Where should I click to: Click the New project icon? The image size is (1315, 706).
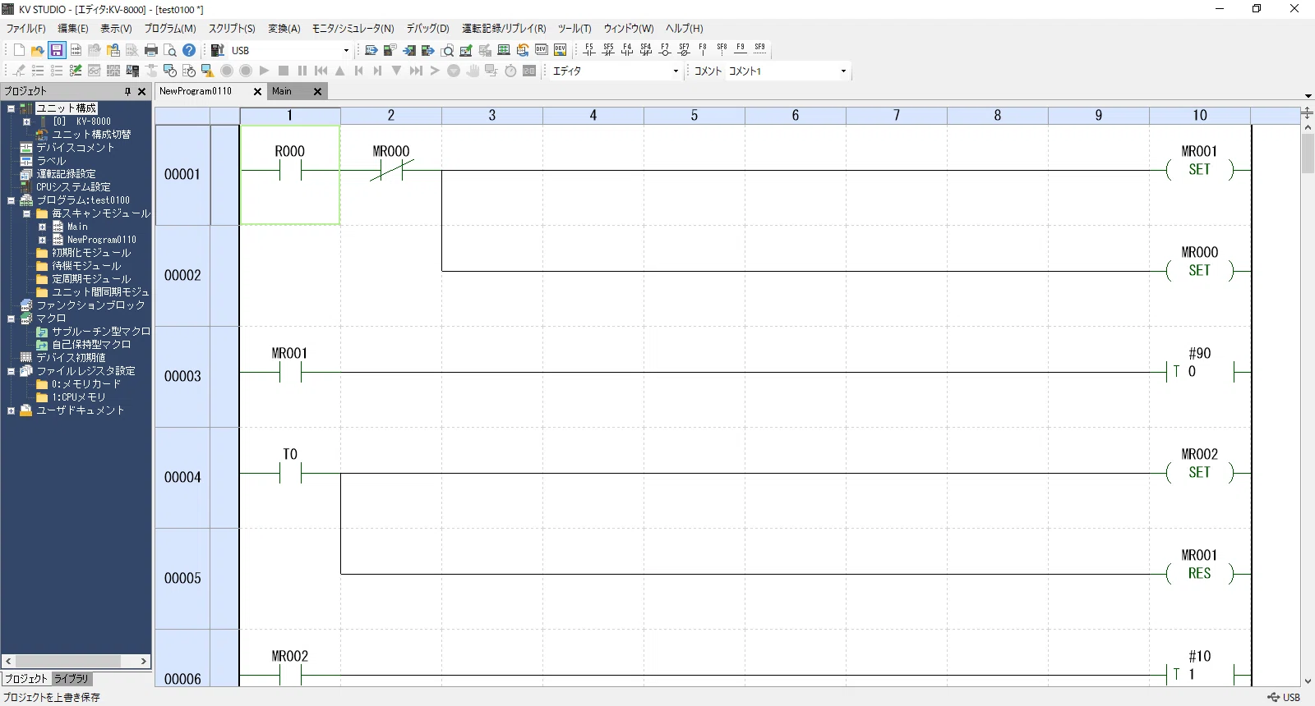(19, 50)
